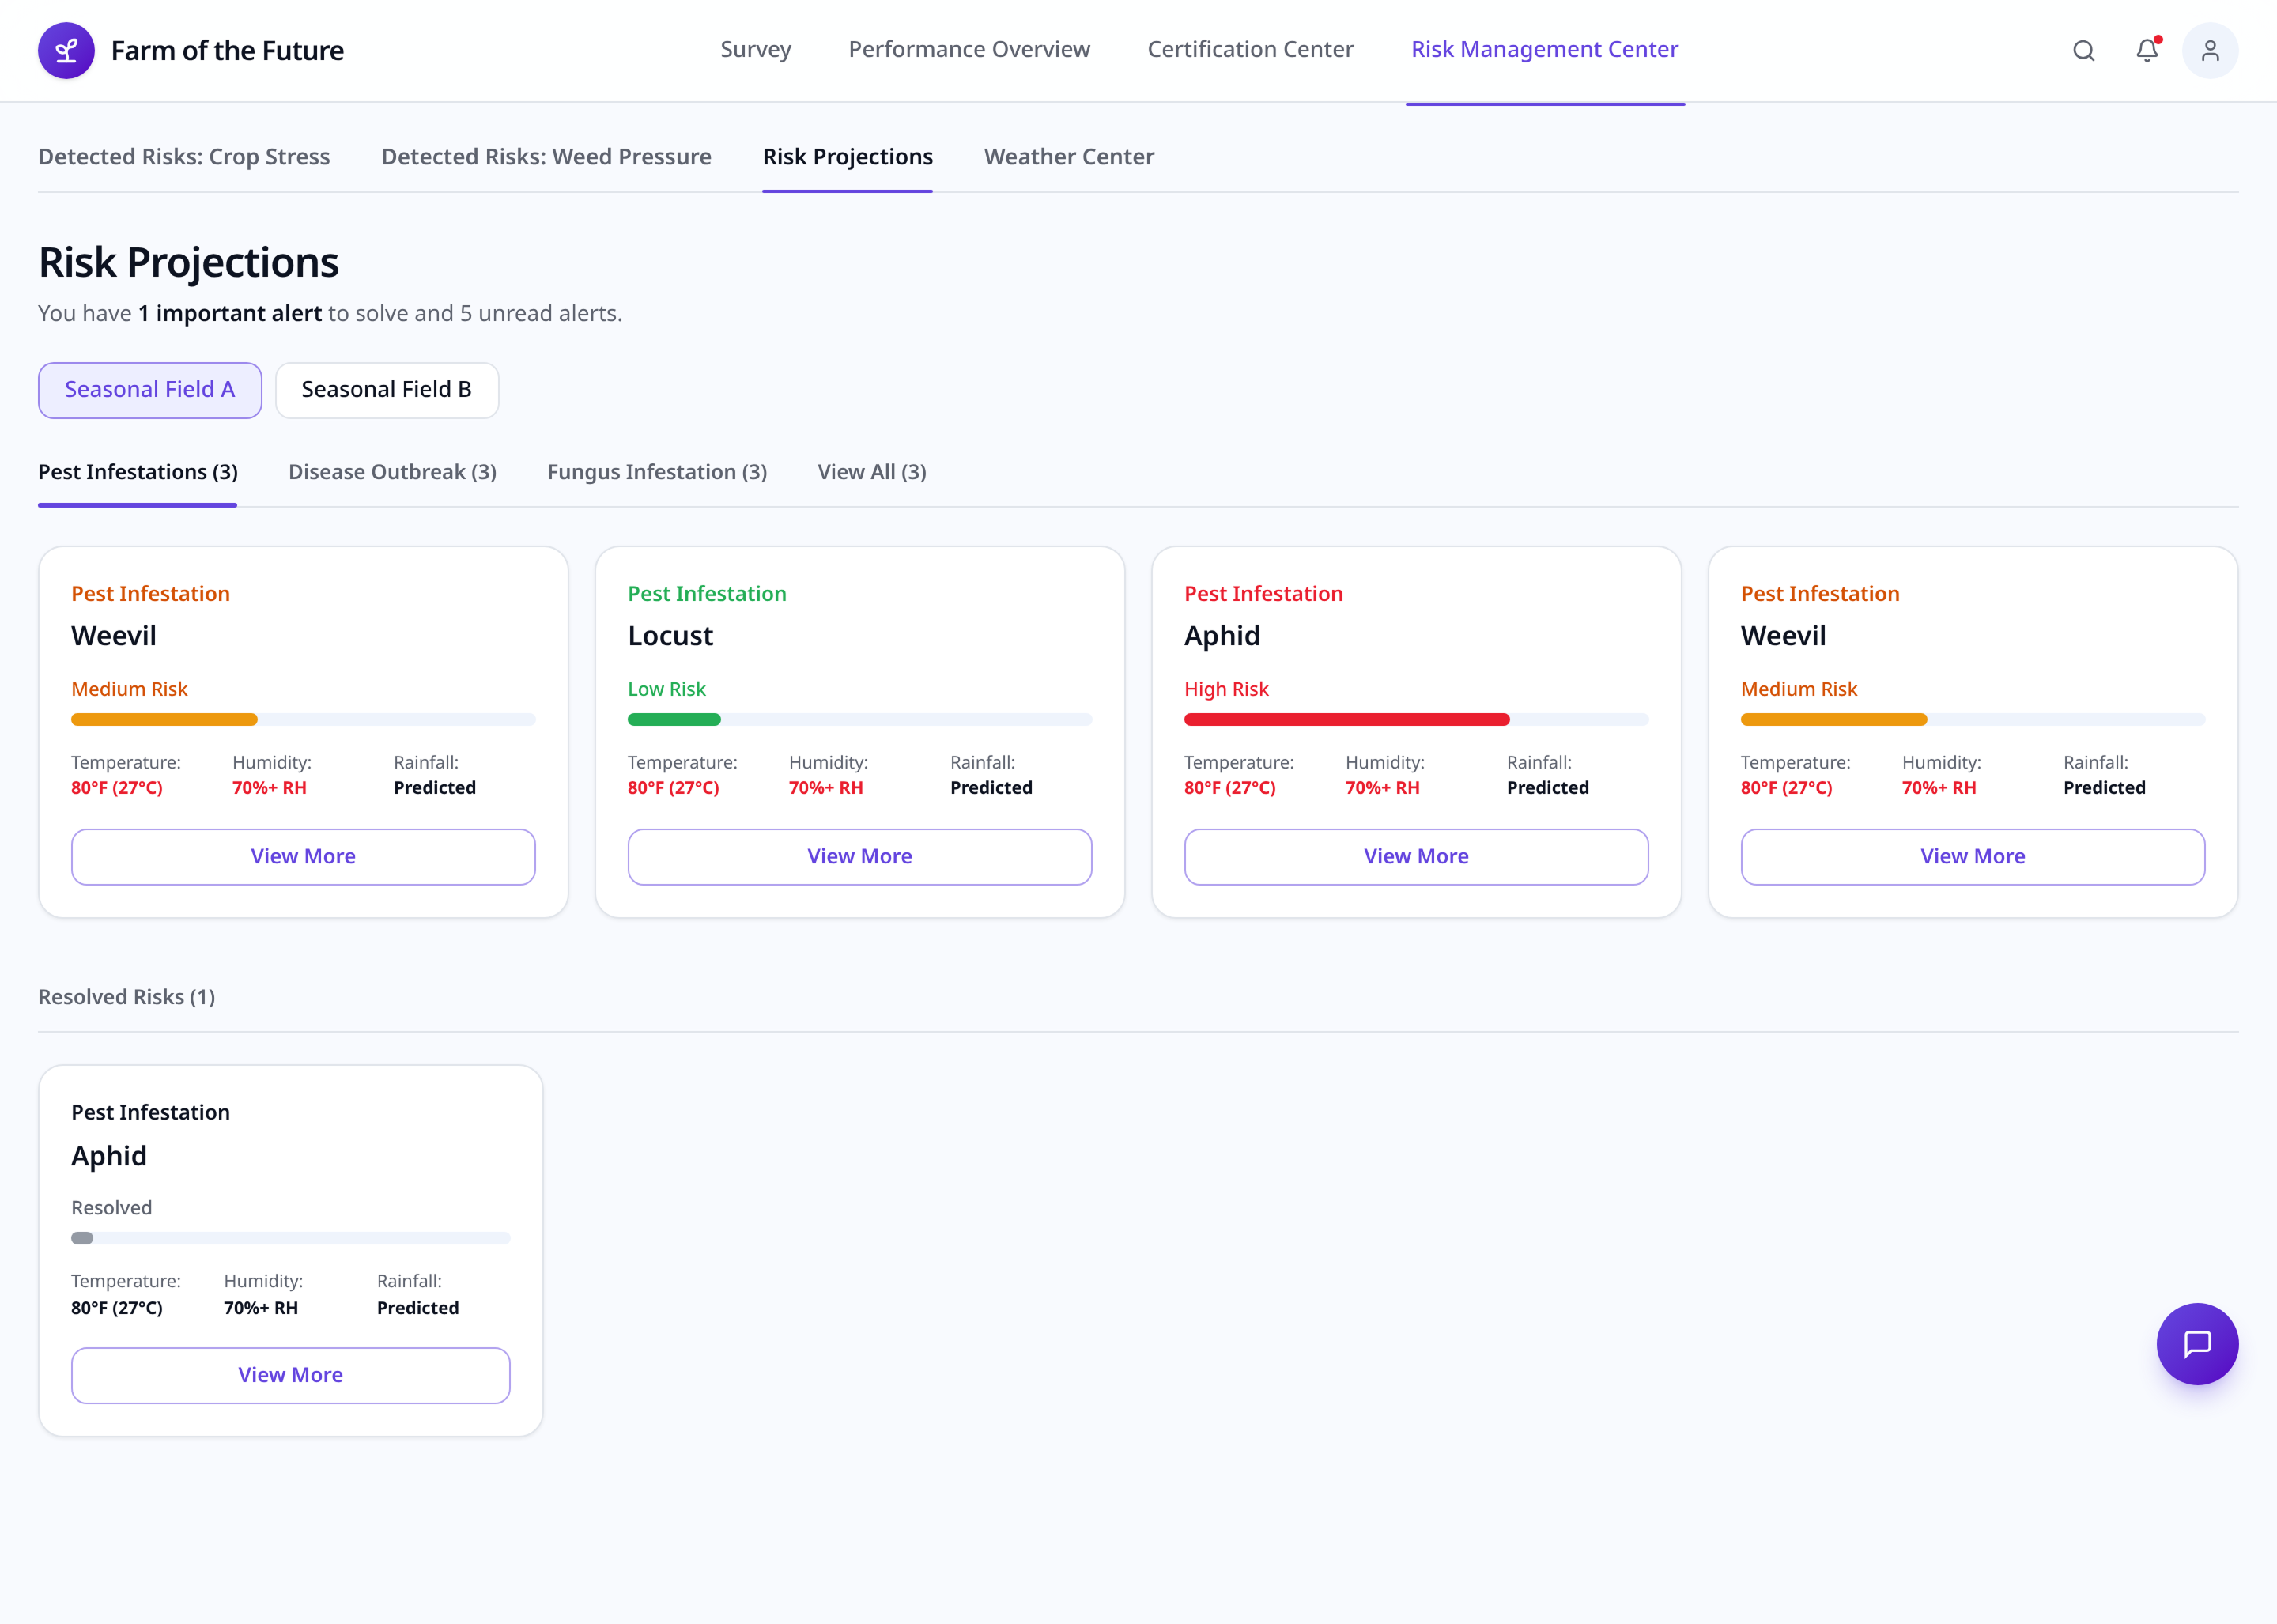This screenshot has height=1624, width=2277.
Task: Select Risk Management Center nav item
Action: tap(1544, 49)
